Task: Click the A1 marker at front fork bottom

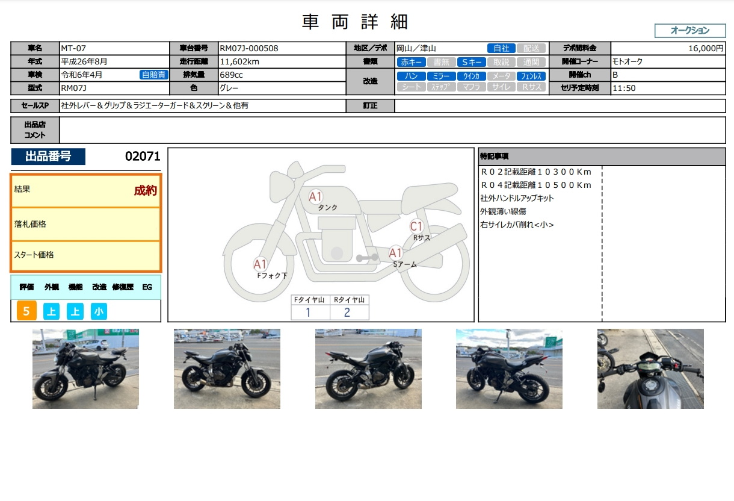Action: (x=260, y=264)
